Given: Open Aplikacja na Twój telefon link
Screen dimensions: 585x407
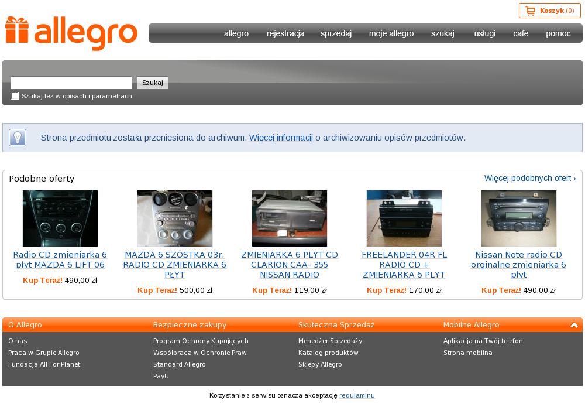Looking at the screenshot, I should tap(483, 341).
